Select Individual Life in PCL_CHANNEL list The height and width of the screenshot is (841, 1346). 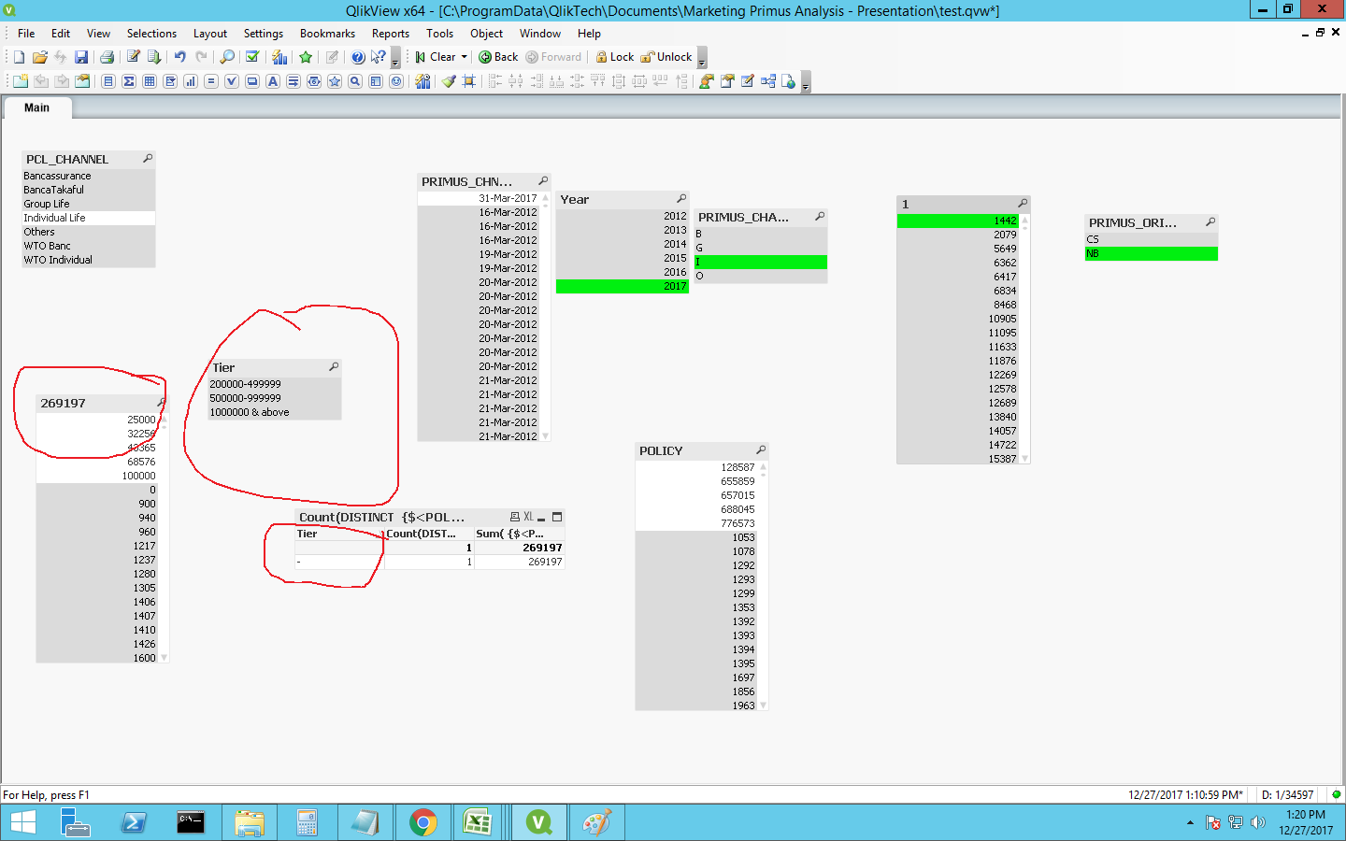click(x=89, y=218)
